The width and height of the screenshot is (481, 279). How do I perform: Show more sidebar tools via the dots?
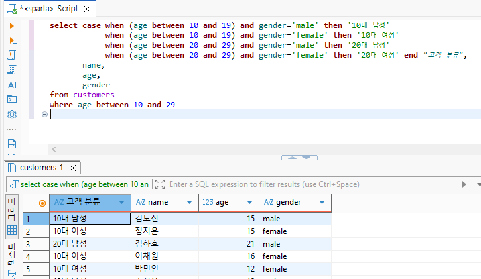[x=11, y=129]
